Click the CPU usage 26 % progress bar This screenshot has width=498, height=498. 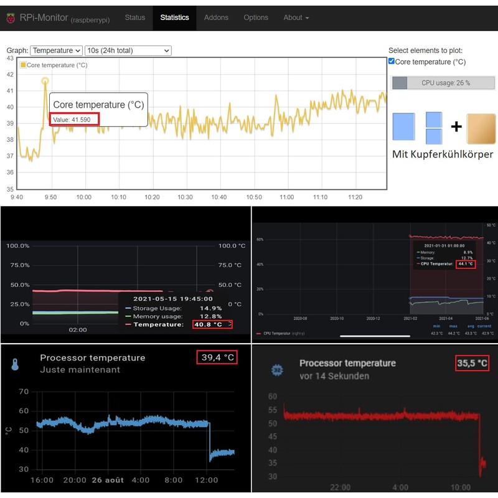coord(443,83)
